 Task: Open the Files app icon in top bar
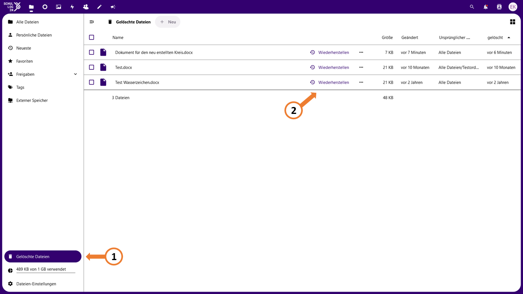[31, 7]
